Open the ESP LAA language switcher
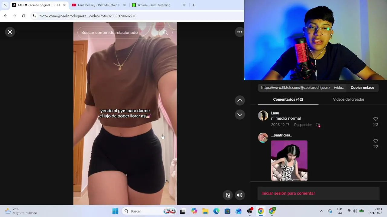387x217 pixels. point(339,211)
